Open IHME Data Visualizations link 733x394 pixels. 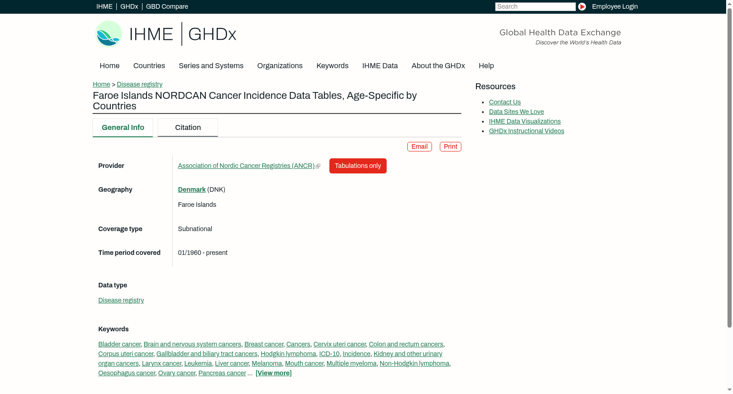point(525,121)
